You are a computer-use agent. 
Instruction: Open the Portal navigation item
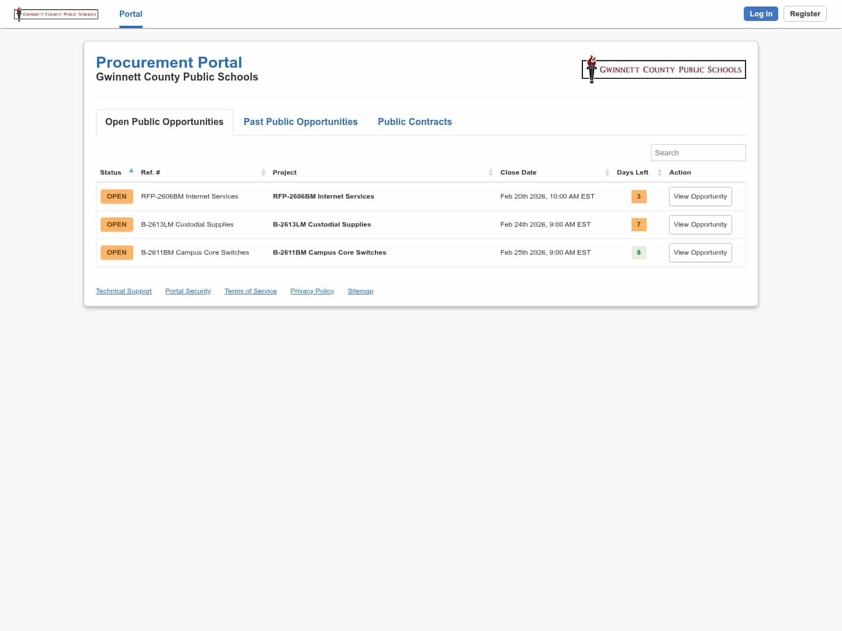point(130,14)
